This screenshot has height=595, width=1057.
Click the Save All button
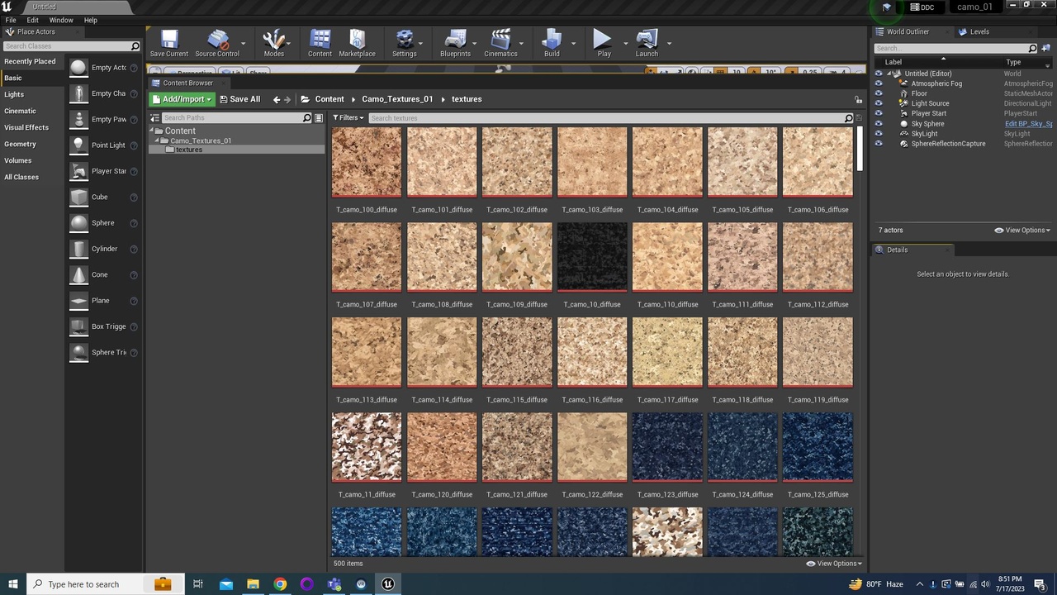point(239,99)
